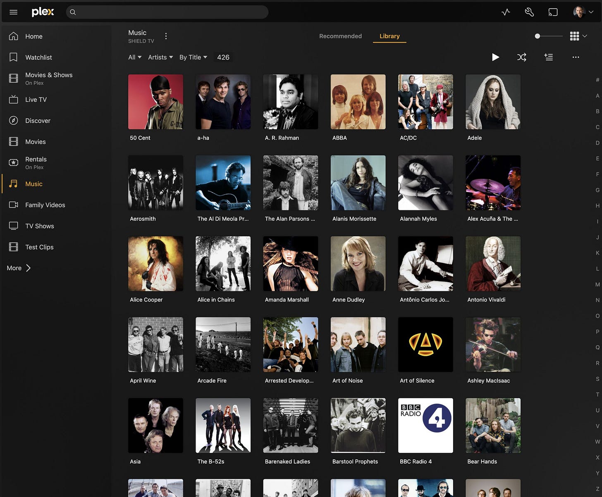Jump to letter B in index

coord(597,112)
